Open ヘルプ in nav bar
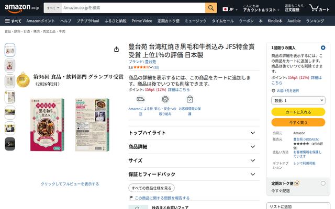 click(65, 21)
